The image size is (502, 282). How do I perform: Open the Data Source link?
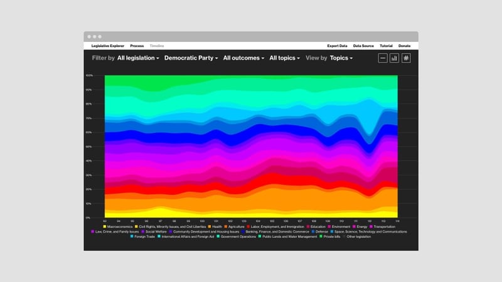click(363, 46)
